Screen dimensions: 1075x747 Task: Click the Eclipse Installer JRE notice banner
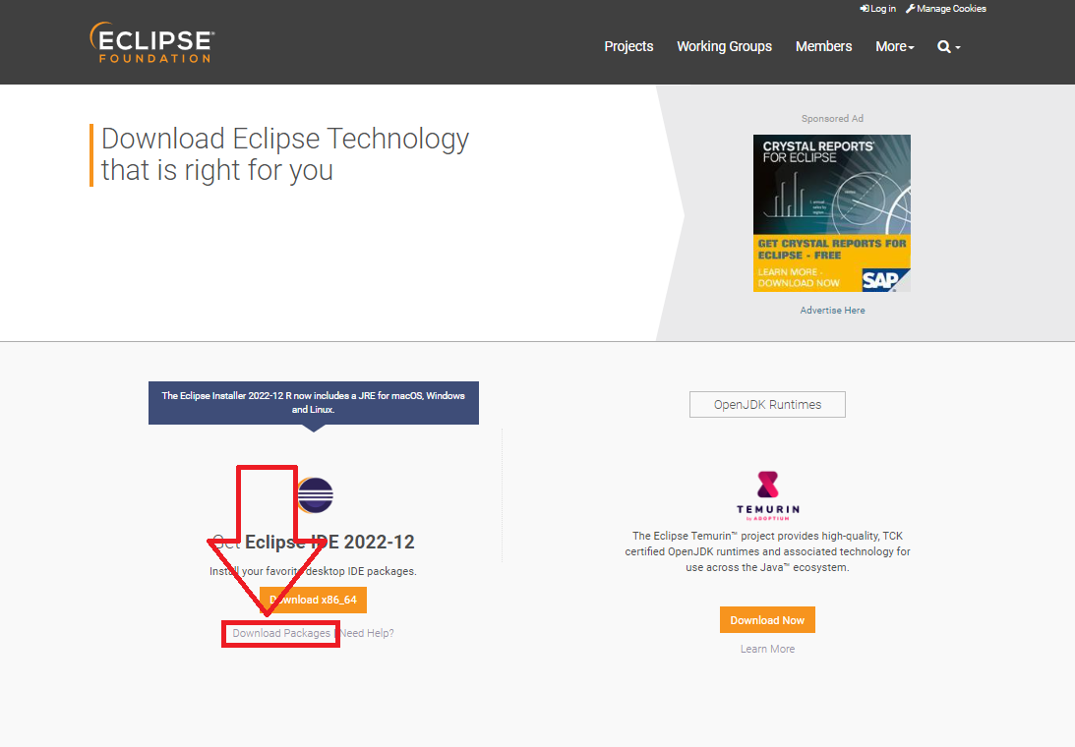[x=314, y=403]
